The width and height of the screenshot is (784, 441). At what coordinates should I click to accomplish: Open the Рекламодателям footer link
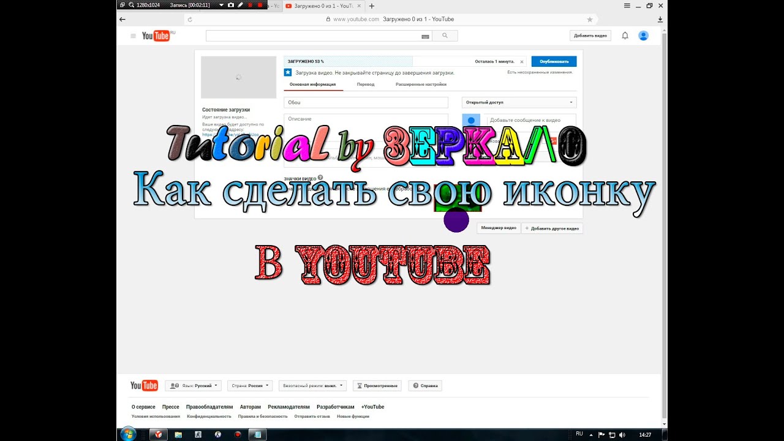tap(289, 407)
